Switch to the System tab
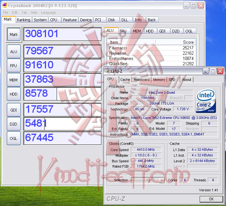Viewport: 226px width, 206px height. (x=40, y=20)
